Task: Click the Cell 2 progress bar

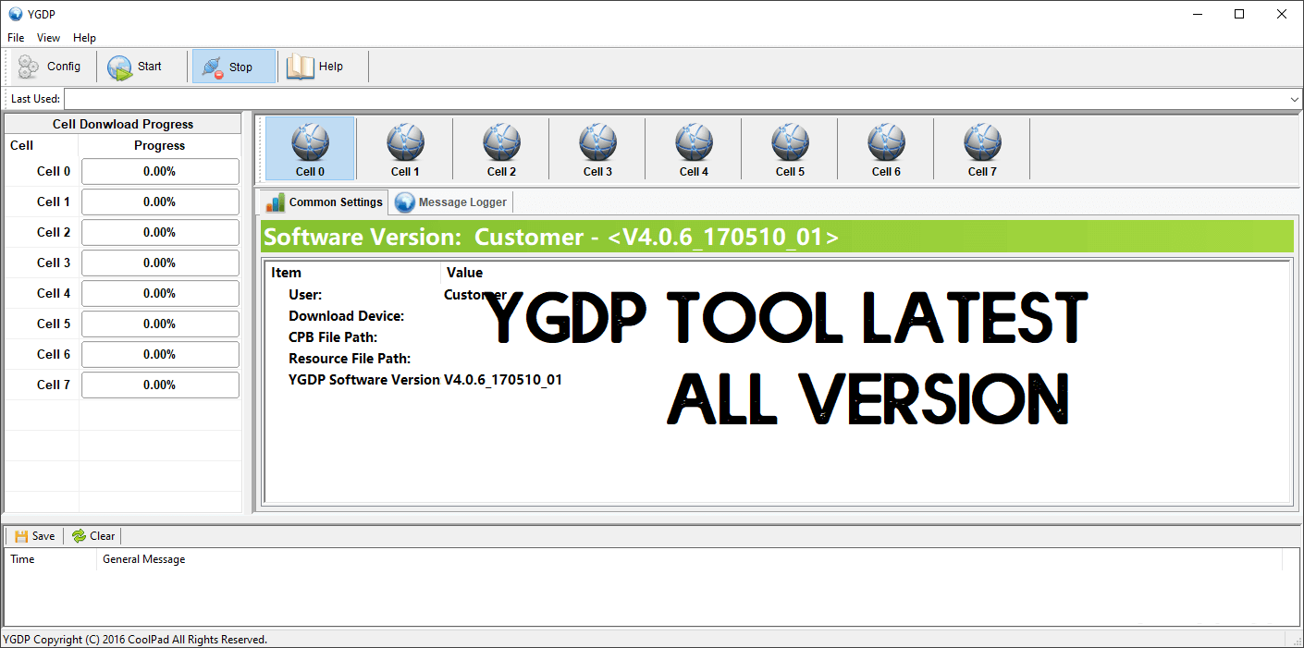Action: coord(160,232)
